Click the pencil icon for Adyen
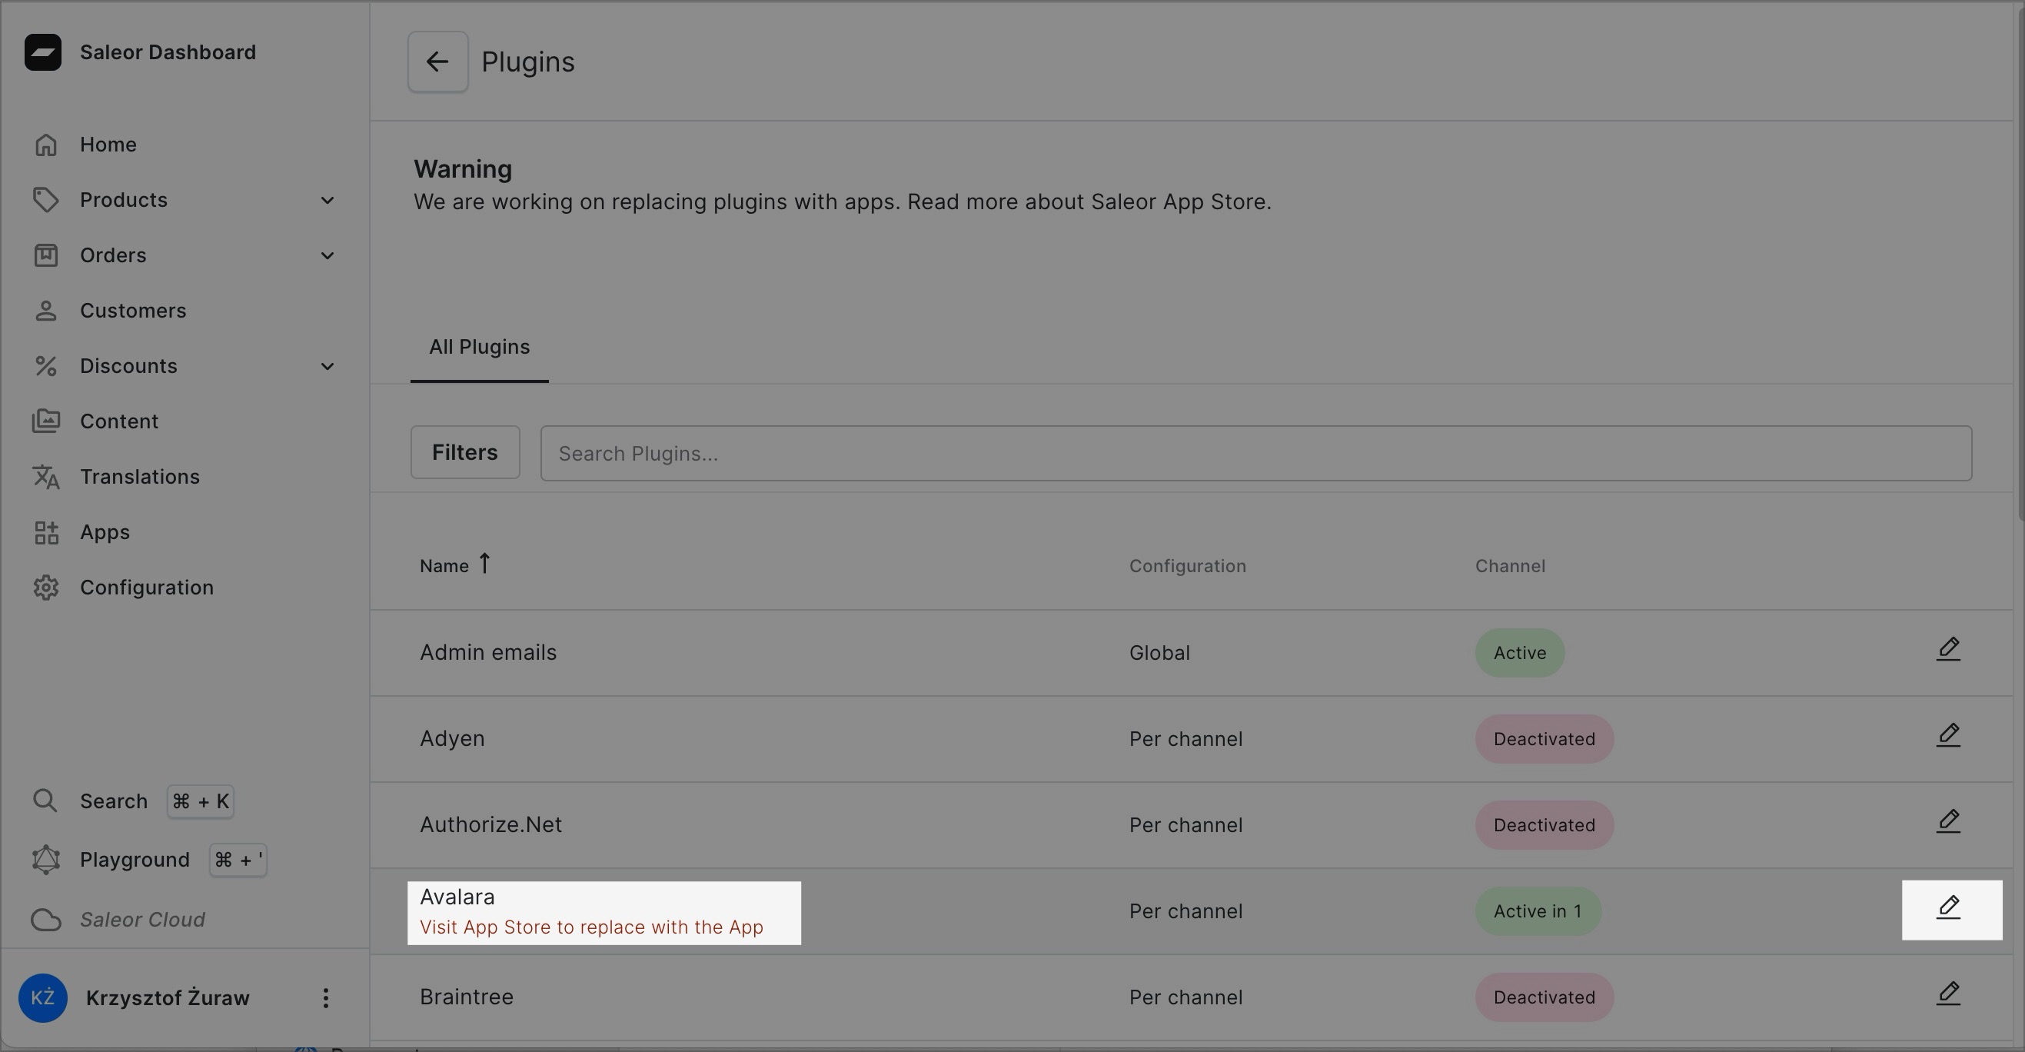Screen dimensions: 2025x1052 (1947, 737)
